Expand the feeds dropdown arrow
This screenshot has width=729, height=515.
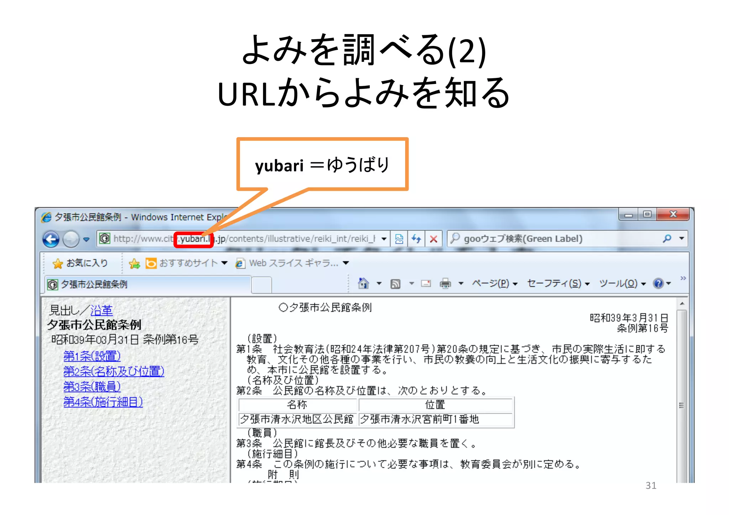pyautogui.click(x=411, y=283)
